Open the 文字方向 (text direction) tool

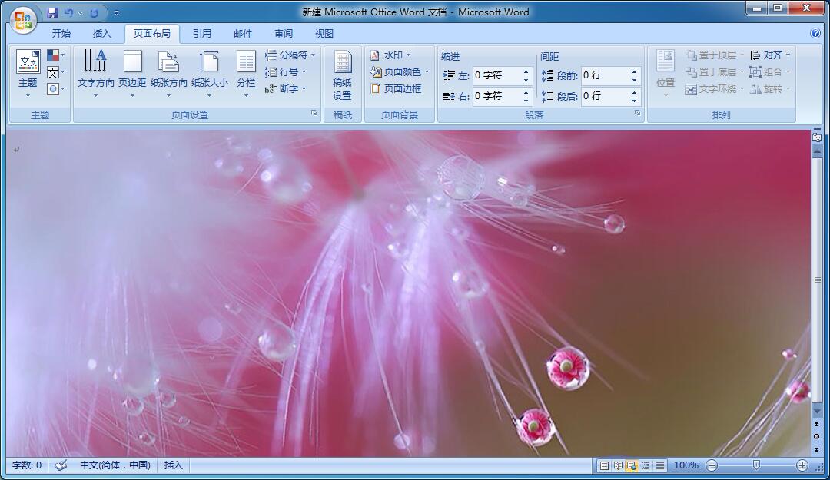95,72
